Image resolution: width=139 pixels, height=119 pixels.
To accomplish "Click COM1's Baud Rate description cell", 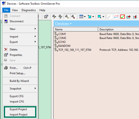I will 119,34.
